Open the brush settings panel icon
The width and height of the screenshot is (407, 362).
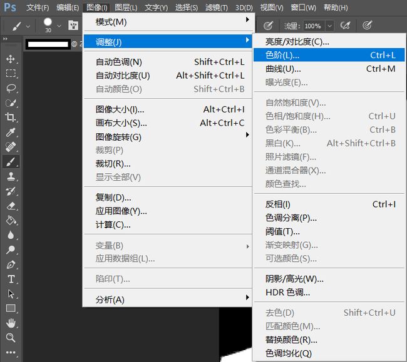point(73,26)
